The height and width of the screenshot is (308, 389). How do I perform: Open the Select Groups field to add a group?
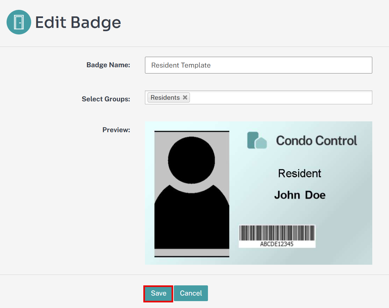pyautogui.click(x=279, y=97)
